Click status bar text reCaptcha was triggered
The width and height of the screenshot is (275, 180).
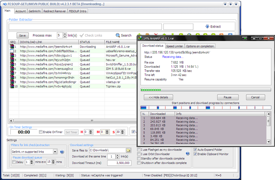pos(102,175)
